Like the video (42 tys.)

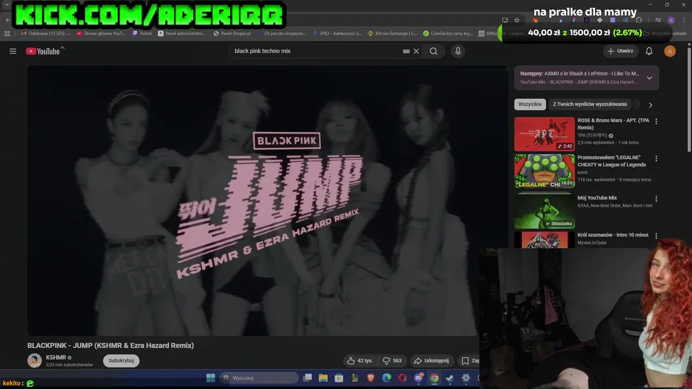pyautogui.click(x=360, y=361)
